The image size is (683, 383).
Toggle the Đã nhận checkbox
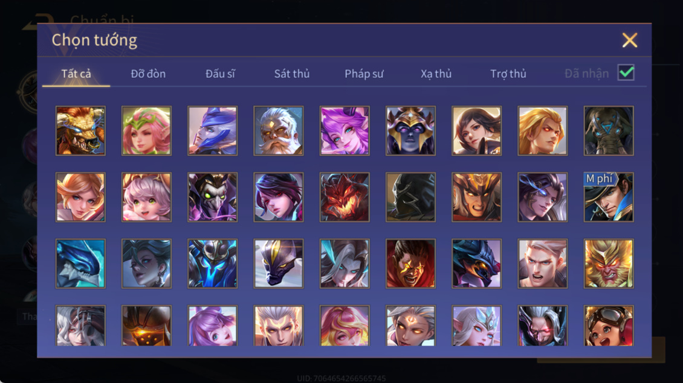point(626,72)
